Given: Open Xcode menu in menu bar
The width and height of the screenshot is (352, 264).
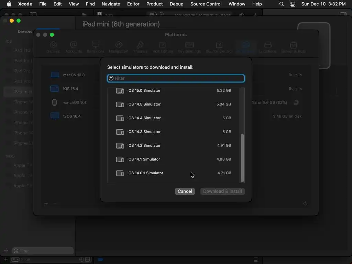Looking at the screenshot, I should click(x=25, y=4).
